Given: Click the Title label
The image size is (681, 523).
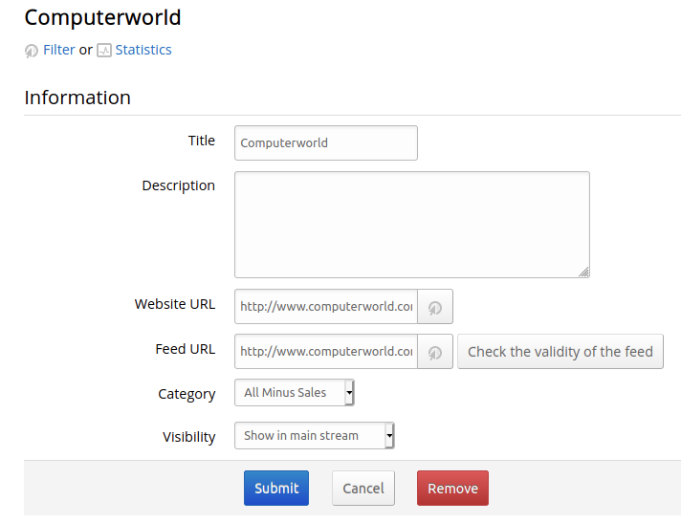Looking at the screenshot, I should 202,141.
